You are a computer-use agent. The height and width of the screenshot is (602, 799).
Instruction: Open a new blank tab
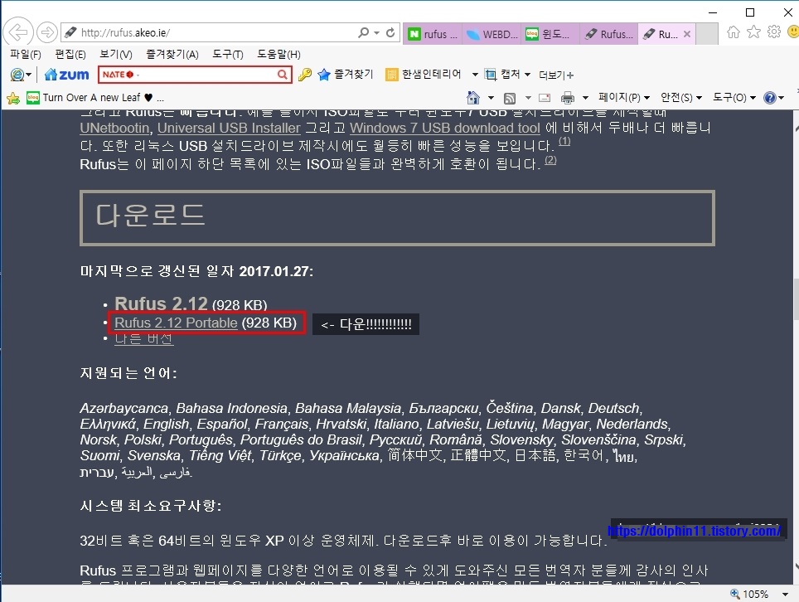pyautogui.click(x=707, y=34)
